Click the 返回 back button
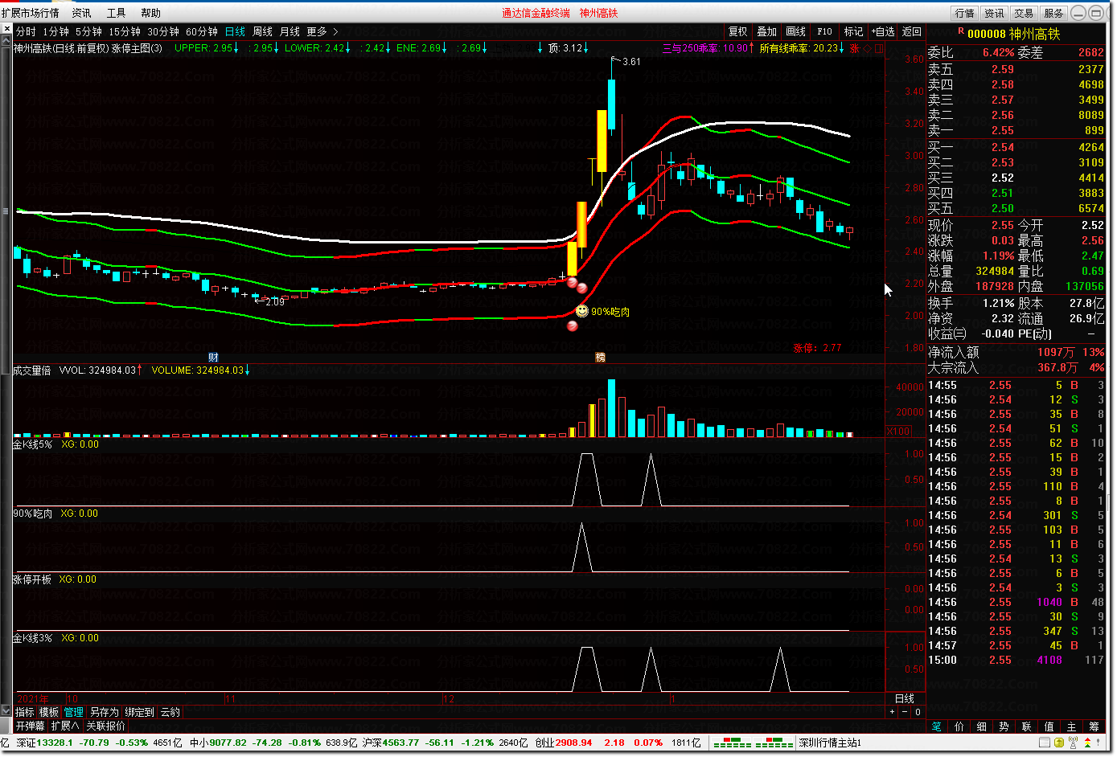 (x=912, y=31)
